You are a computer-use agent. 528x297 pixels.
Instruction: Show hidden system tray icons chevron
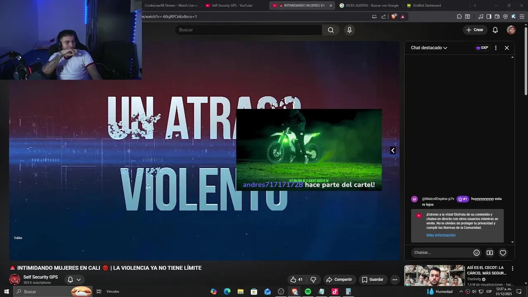point(461,292)
